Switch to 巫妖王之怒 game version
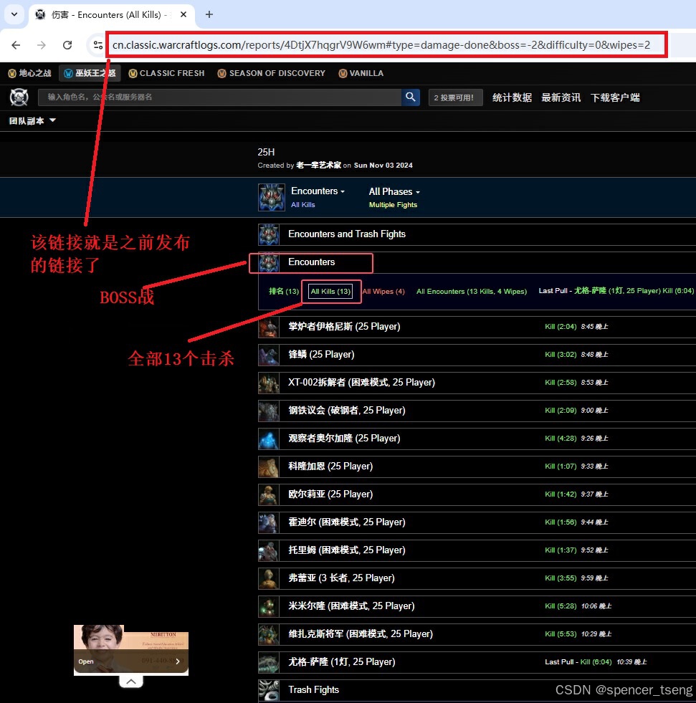 (90, 73)
